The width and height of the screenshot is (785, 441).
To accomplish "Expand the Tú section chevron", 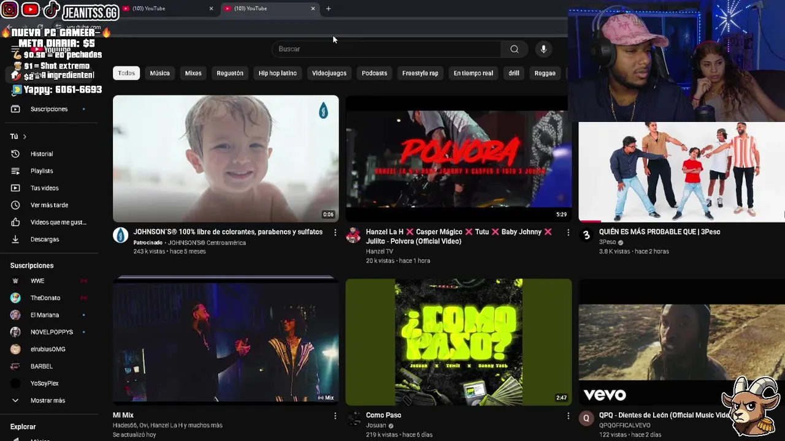I will (x=25, y=137).
